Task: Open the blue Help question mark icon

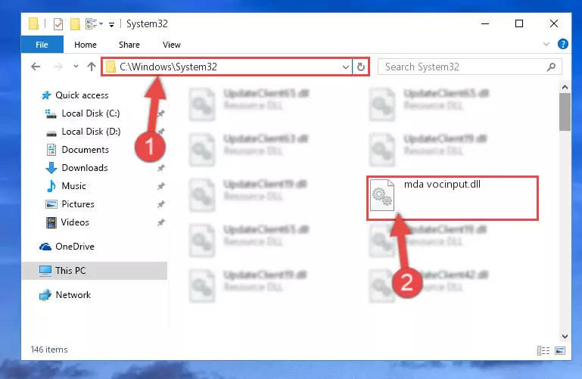Action: [x=562, y=44]
